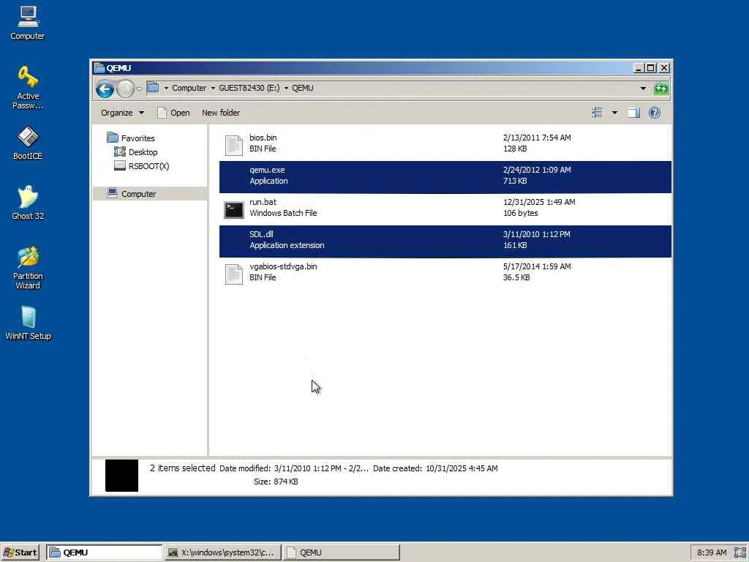Switch to the second QEMU taskbar button
Viewport: 749px width, 562px height.
point(341,552)
